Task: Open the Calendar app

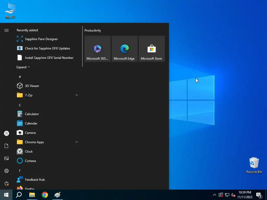Action: pyautogui.click(x=47, y=123)
